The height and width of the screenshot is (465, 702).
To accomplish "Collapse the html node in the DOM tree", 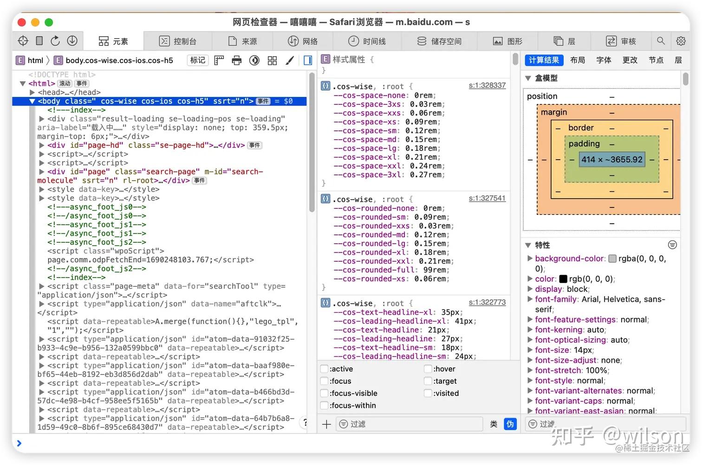I will pyautogui.click(x=22, y=84).
